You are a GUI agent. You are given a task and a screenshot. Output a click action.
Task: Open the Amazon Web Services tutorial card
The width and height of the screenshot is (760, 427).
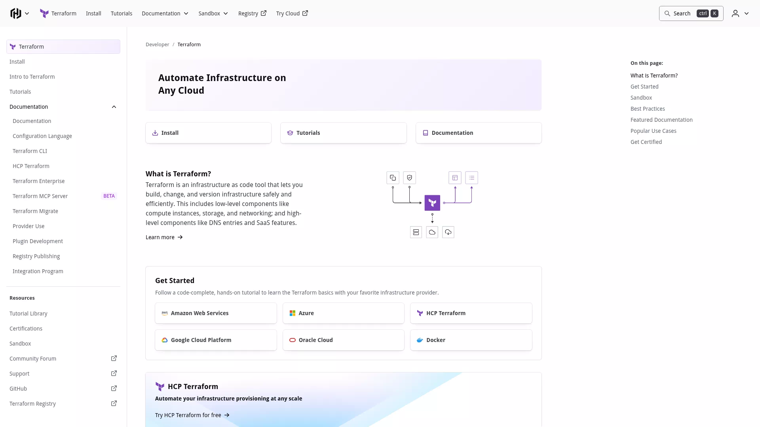[216, 313]
